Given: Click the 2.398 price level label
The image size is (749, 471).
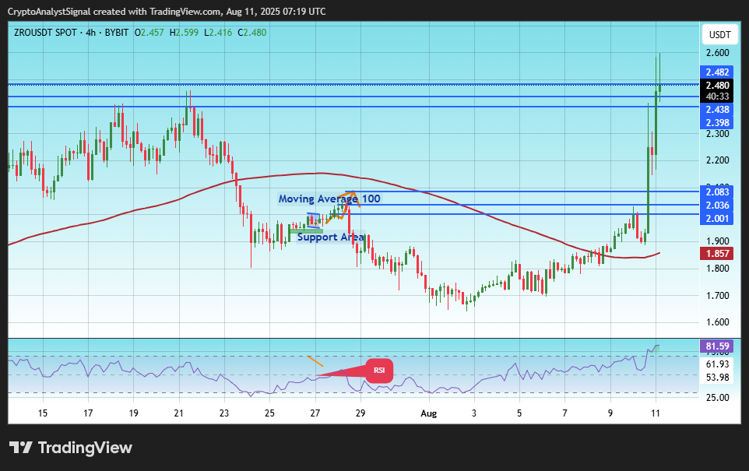Looking at the screenshot, I should pos(717,123).
